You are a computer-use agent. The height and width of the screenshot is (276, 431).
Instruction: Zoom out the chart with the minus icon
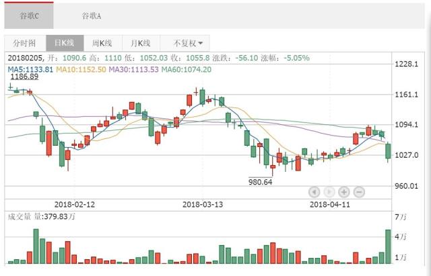coord(359,192)
